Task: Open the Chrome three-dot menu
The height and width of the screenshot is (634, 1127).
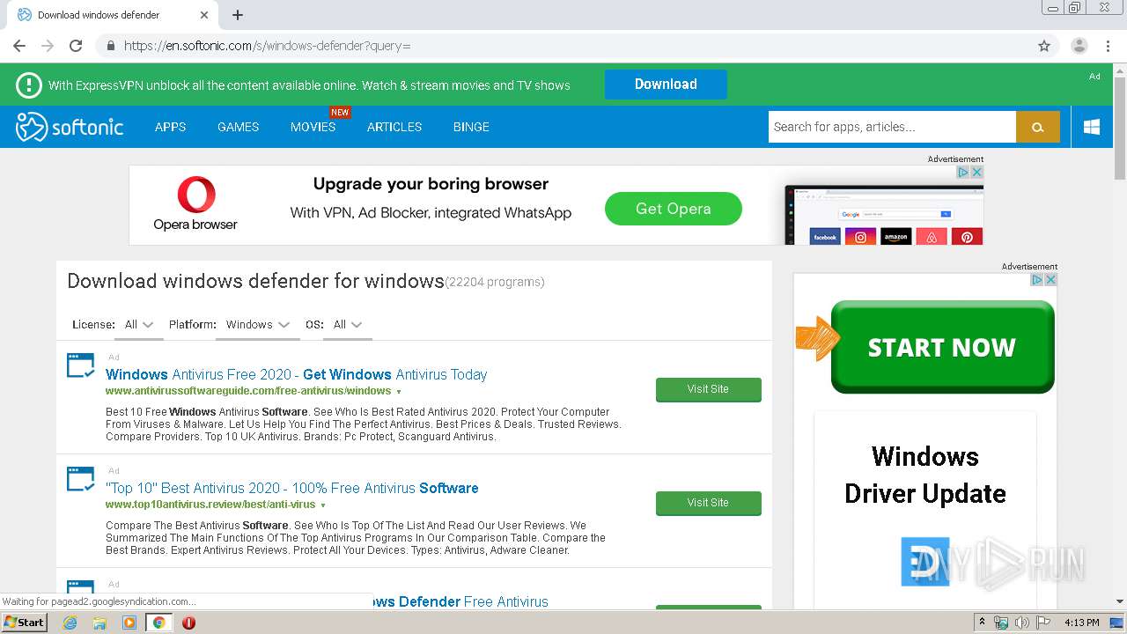Action: coord(1108,46)
